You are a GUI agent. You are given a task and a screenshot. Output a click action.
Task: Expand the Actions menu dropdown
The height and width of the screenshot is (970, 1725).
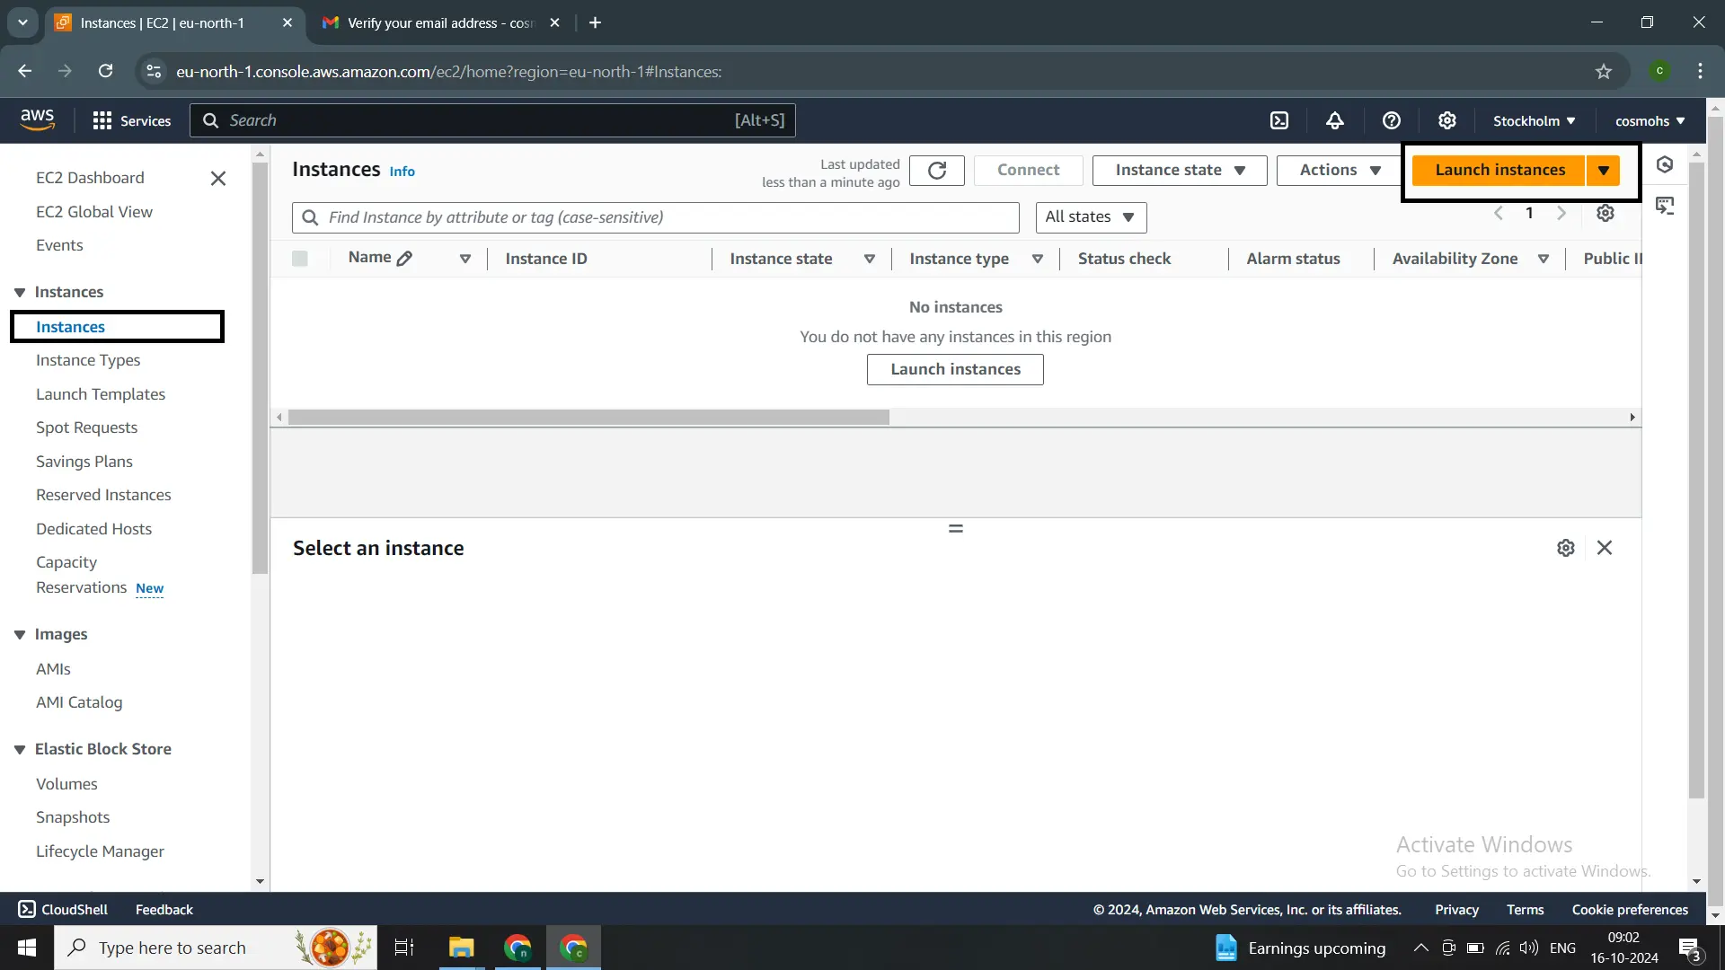tap(1340, 170)
